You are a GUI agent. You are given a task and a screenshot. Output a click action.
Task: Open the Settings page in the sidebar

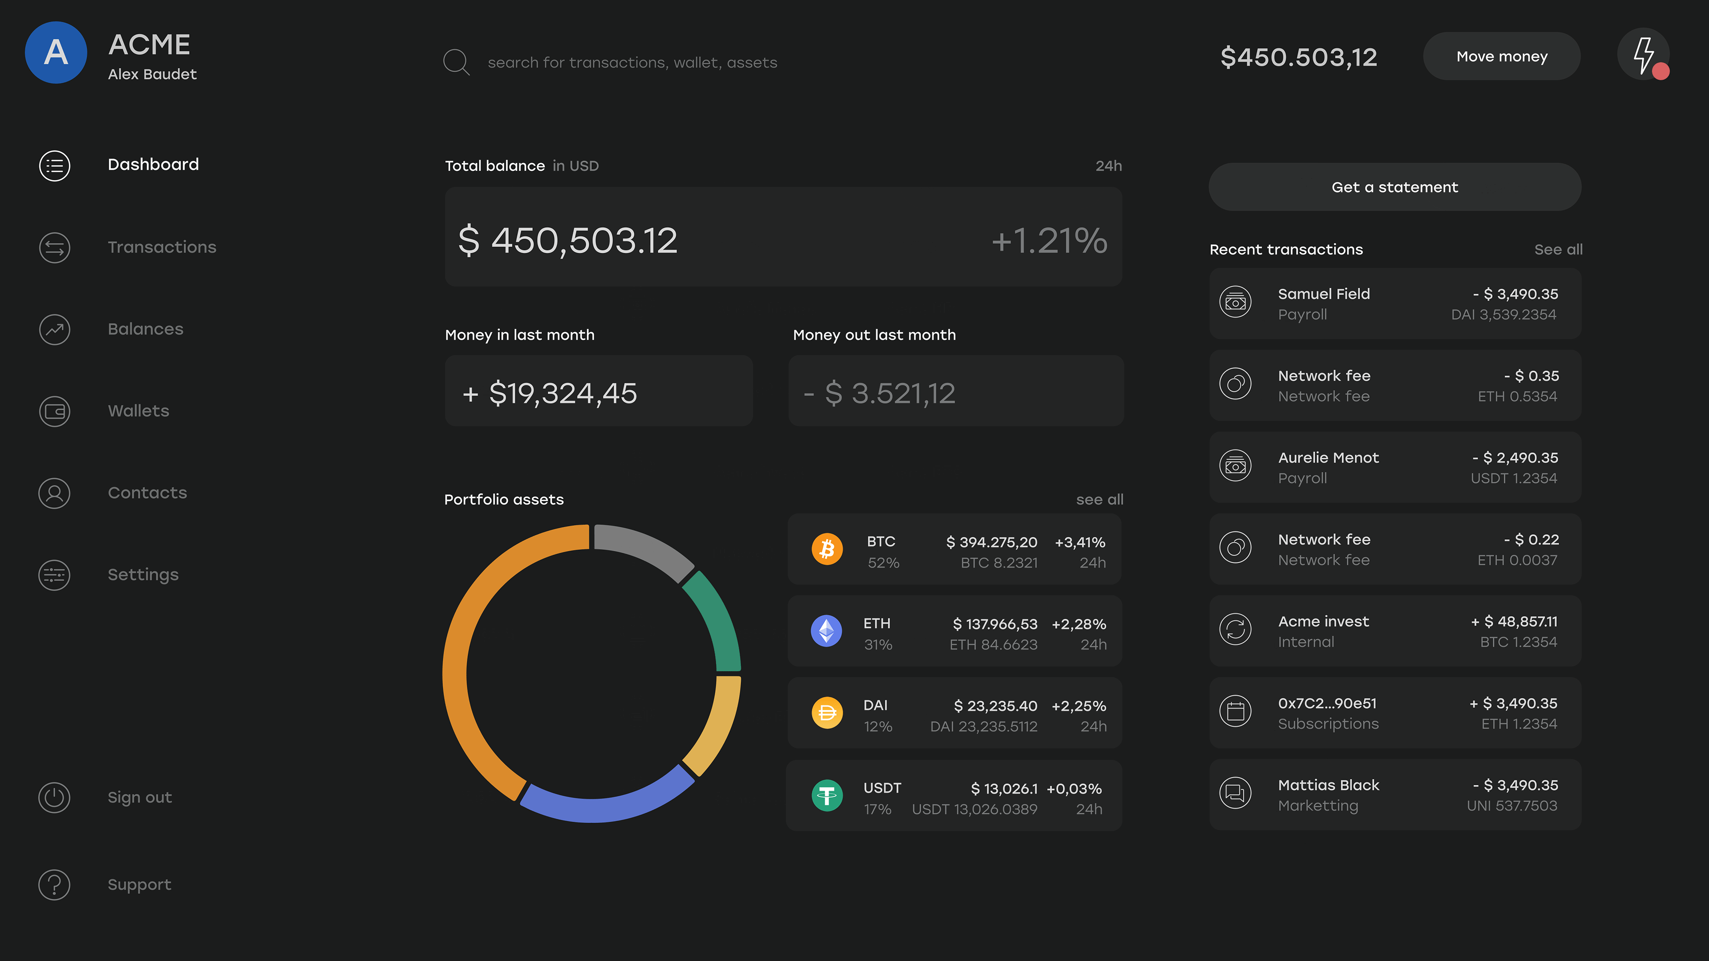click(x=142, y=575)
